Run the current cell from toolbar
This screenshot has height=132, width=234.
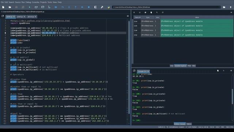[36, 7]
